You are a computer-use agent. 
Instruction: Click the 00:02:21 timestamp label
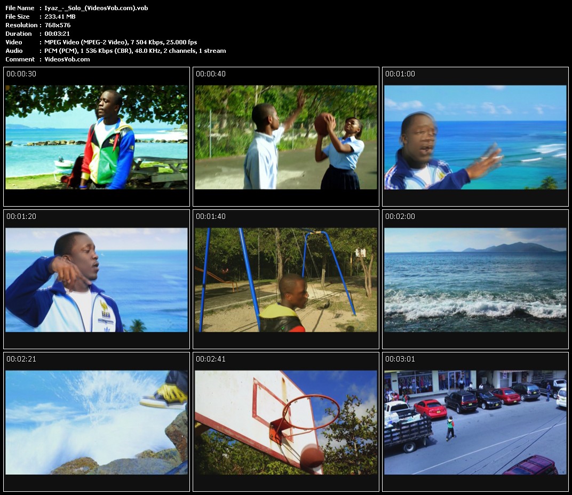21,359
